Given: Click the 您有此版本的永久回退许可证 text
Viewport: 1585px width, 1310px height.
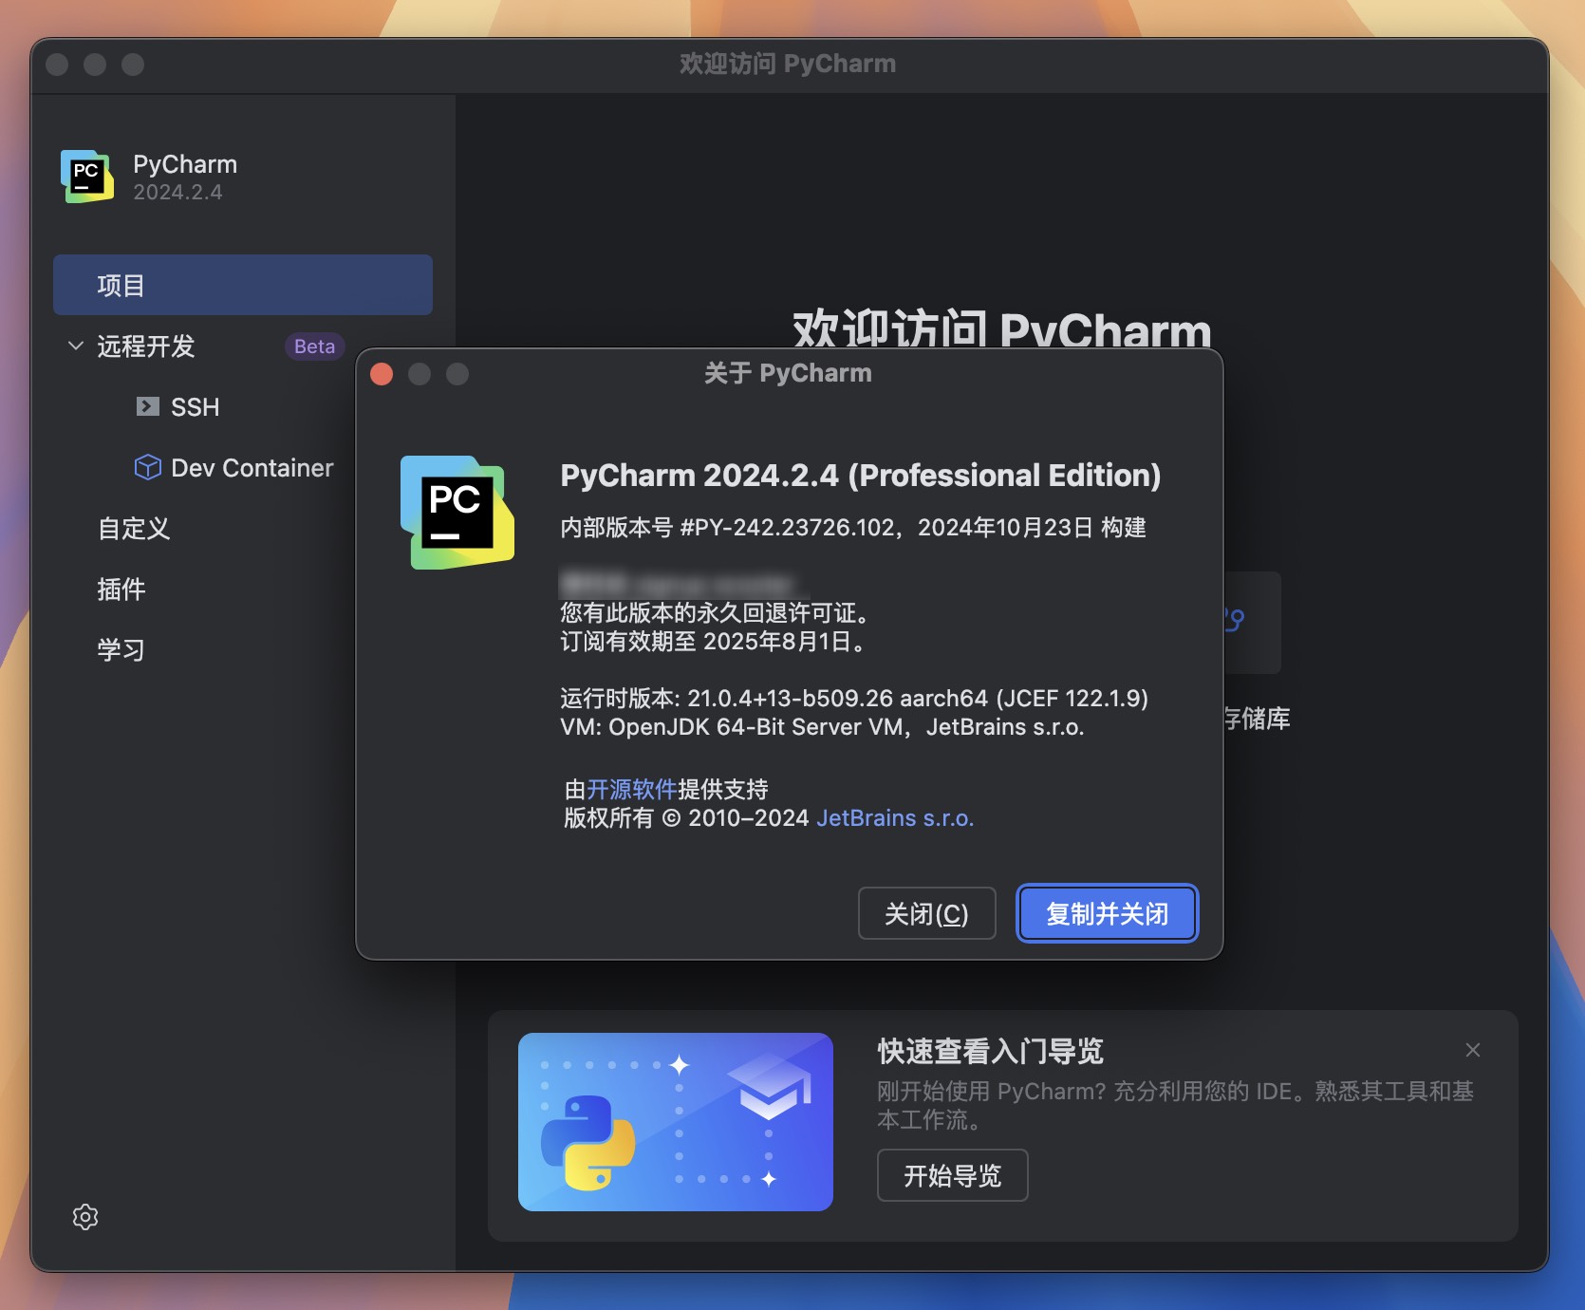Looking at the screenshot, I should click(x=715, y=613).
